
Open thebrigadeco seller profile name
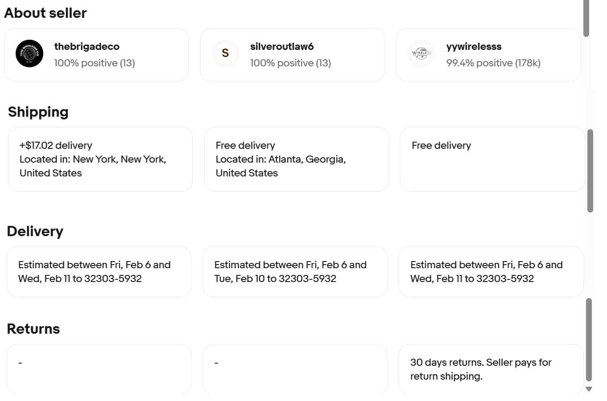(87, 46)
